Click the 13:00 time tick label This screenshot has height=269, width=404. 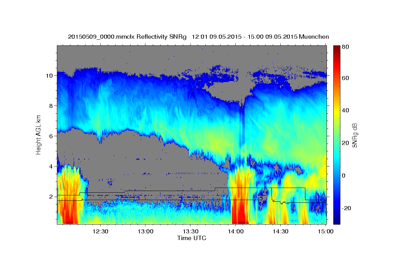pos(146,232)
